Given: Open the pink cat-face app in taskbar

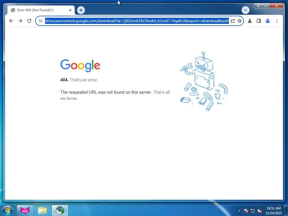Looking at the screenshot, I should coord(25,210).
